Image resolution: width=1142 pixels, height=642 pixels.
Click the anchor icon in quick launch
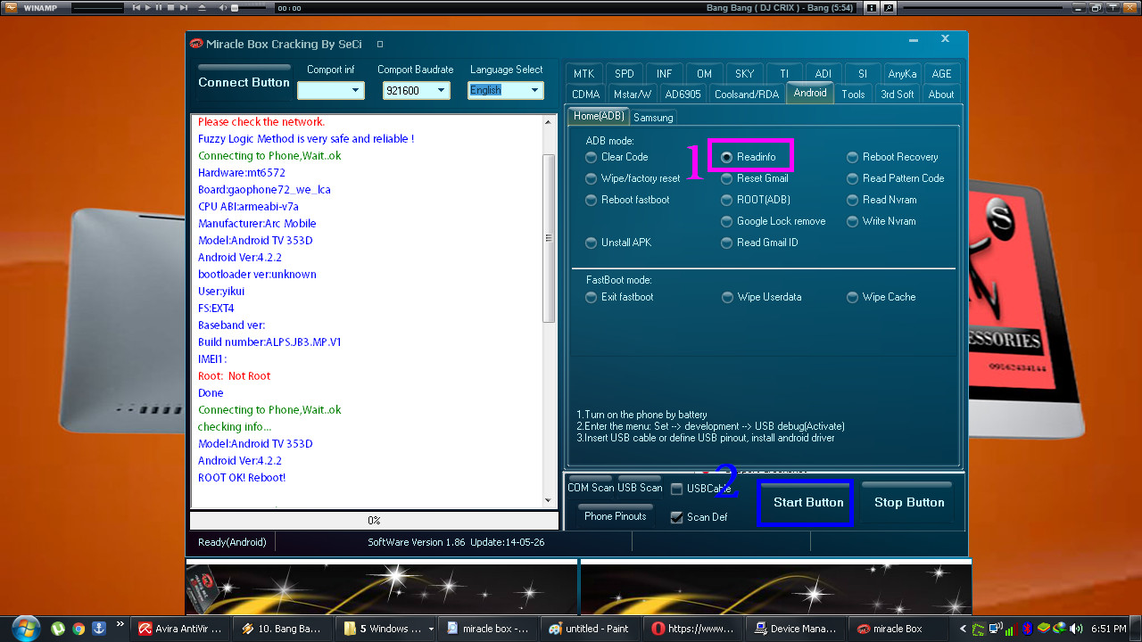[x=98, y=629]
